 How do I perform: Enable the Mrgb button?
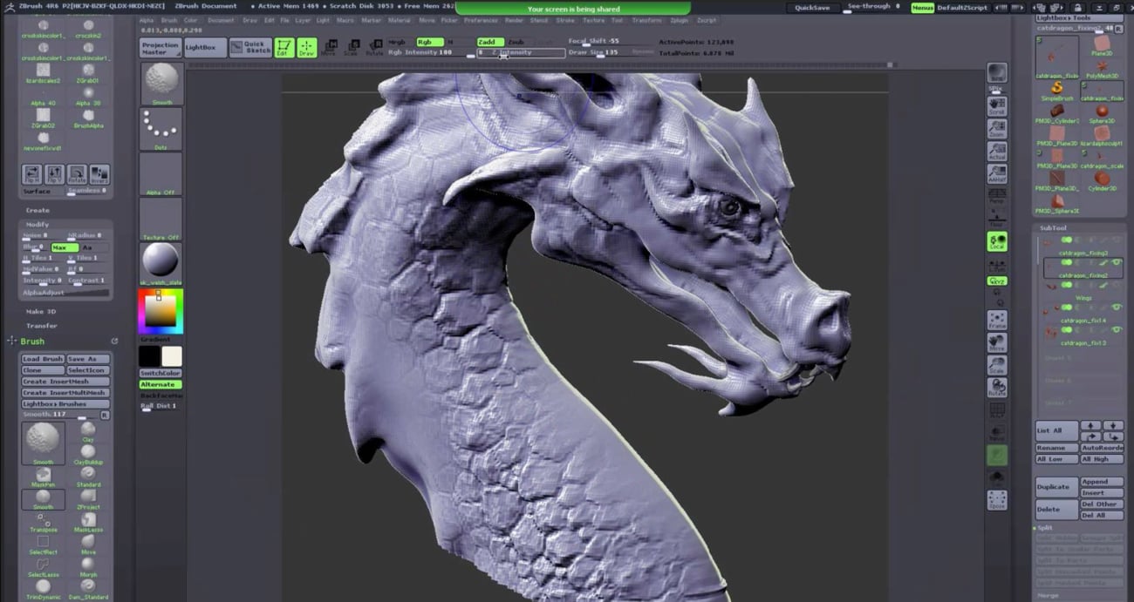[x=400, y=42]
